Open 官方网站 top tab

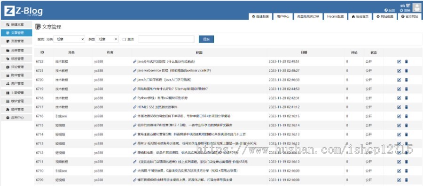click(x=409, y=16)
